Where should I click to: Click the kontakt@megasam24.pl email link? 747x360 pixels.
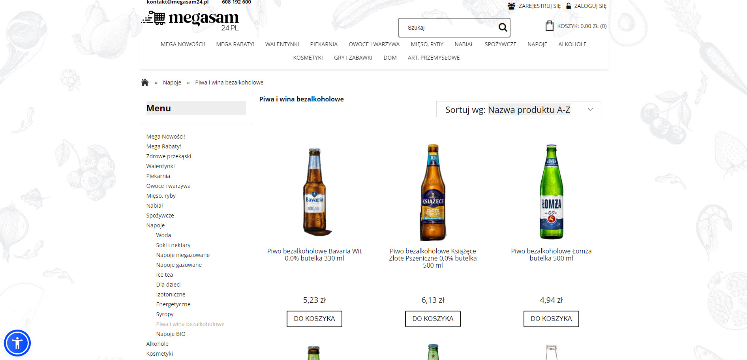click(178, 2)
